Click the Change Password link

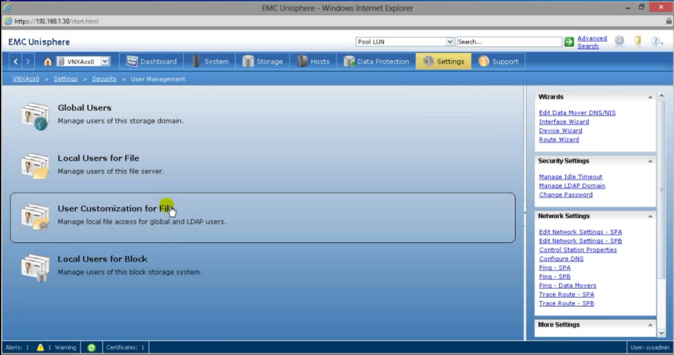(x=565, y=195)
